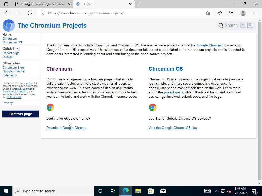Viewport: 262px width, 196px height.
Task: Reload the page with refresh icon
Action: pyautogui.click(x=30, y=13)
